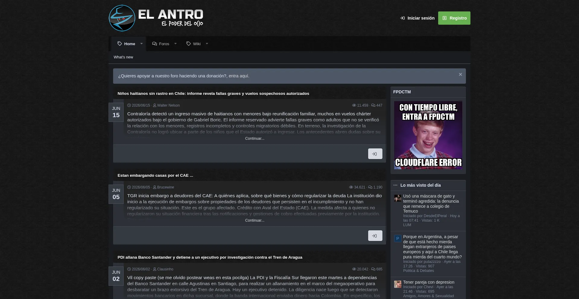The image size is (579, 299).
Task: Open the Foros tab
Action: [161, 44]
